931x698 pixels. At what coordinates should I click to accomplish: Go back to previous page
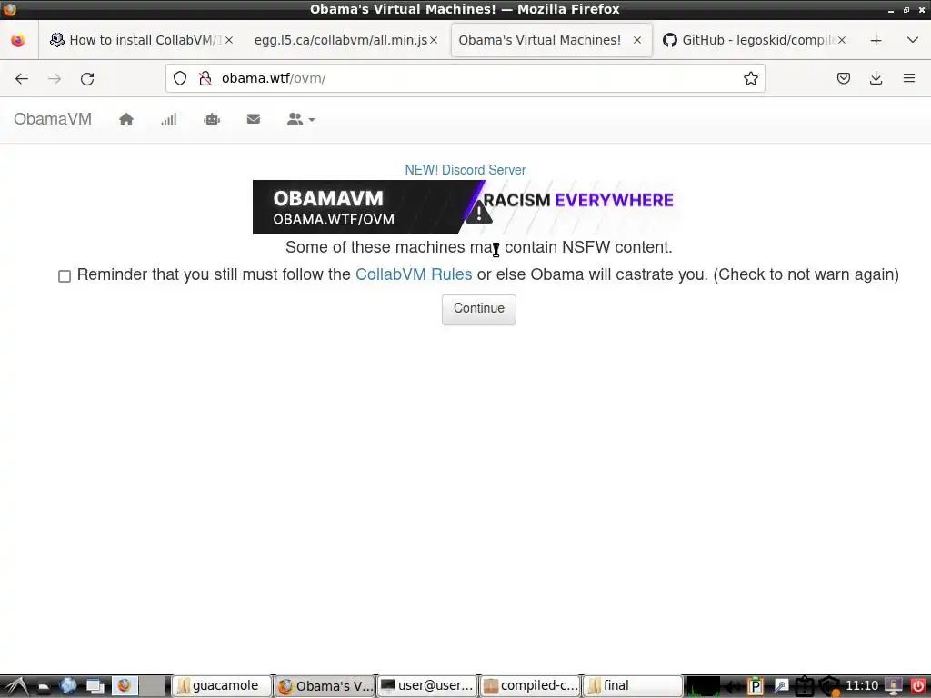click(22, 78)
